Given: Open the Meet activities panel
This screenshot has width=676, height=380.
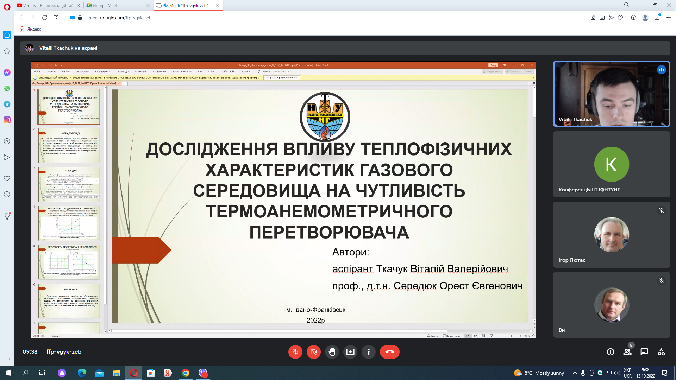Looking at the screenshot, I should (661, 352).
